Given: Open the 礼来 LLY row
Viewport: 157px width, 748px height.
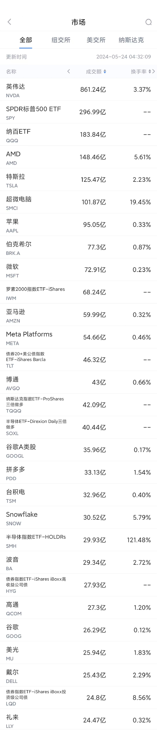Looking at the screenshot, I should click(78, 720).
